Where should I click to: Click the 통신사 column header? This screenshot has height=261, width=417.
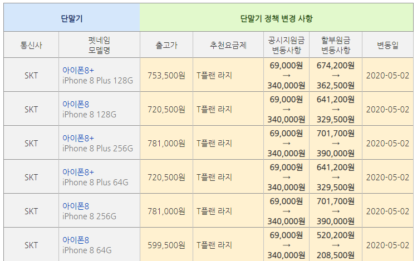click(x=31, y=45)
